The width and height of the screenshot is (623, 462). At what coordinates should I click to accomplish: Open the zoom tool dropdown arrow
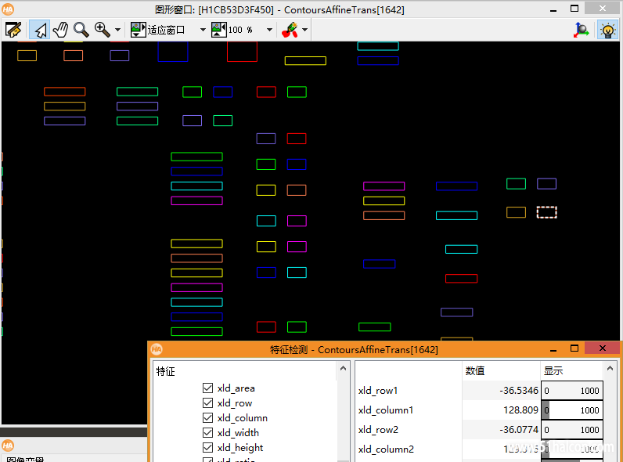tap(117, 30)
